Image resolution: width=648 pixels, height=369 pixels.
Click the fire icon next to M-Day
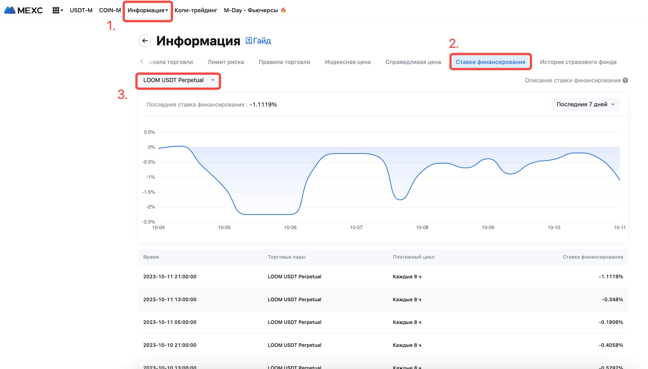click(283, 10)
